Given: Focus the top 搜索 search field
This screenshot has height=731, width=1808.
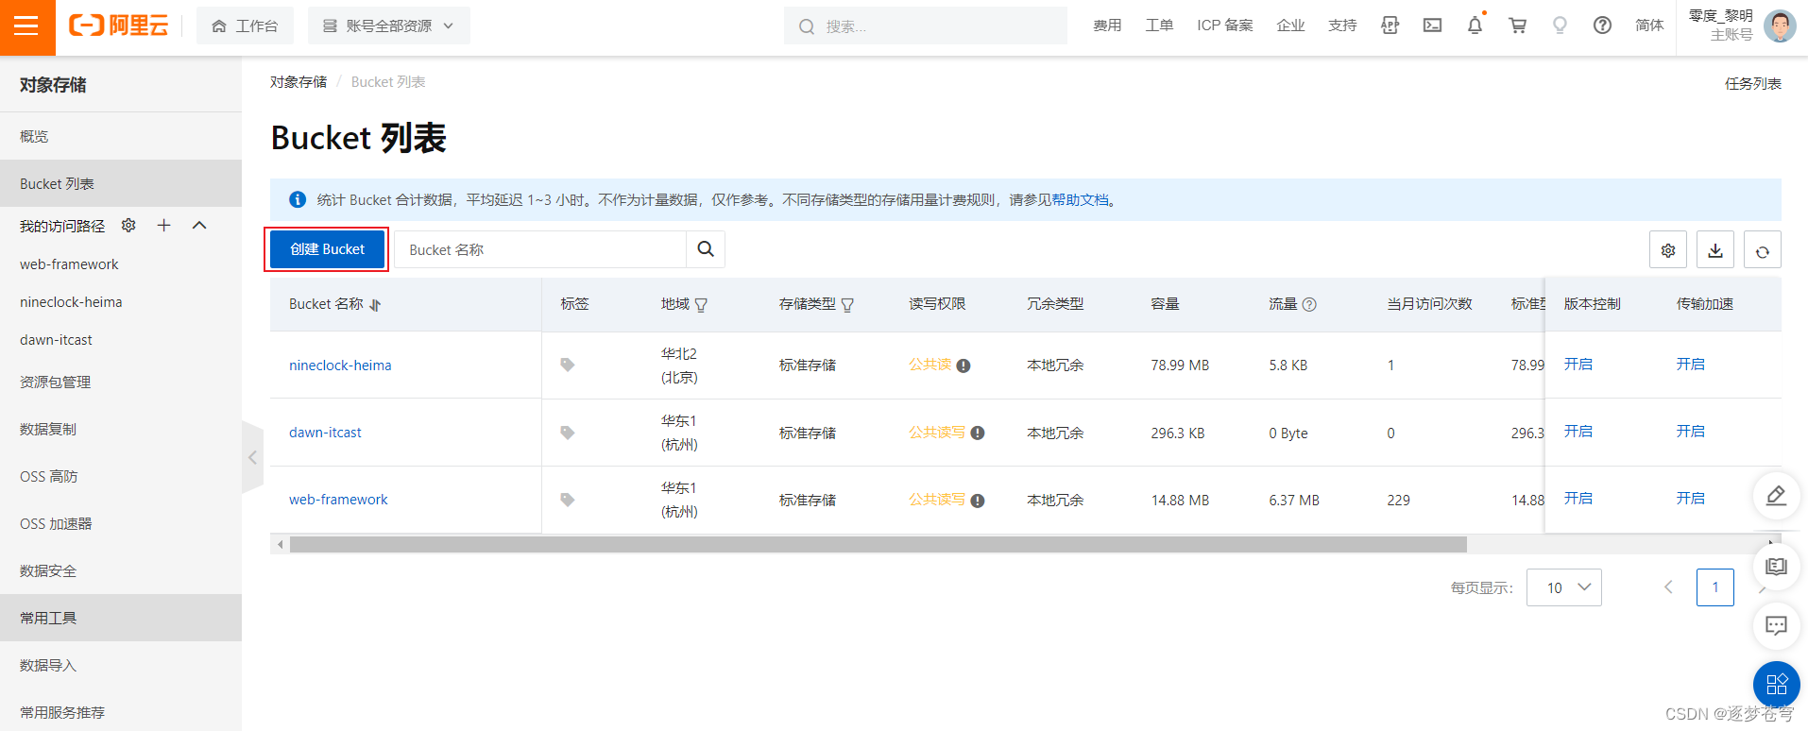Looking at the screenshot, I should click(x=925, y=26).
